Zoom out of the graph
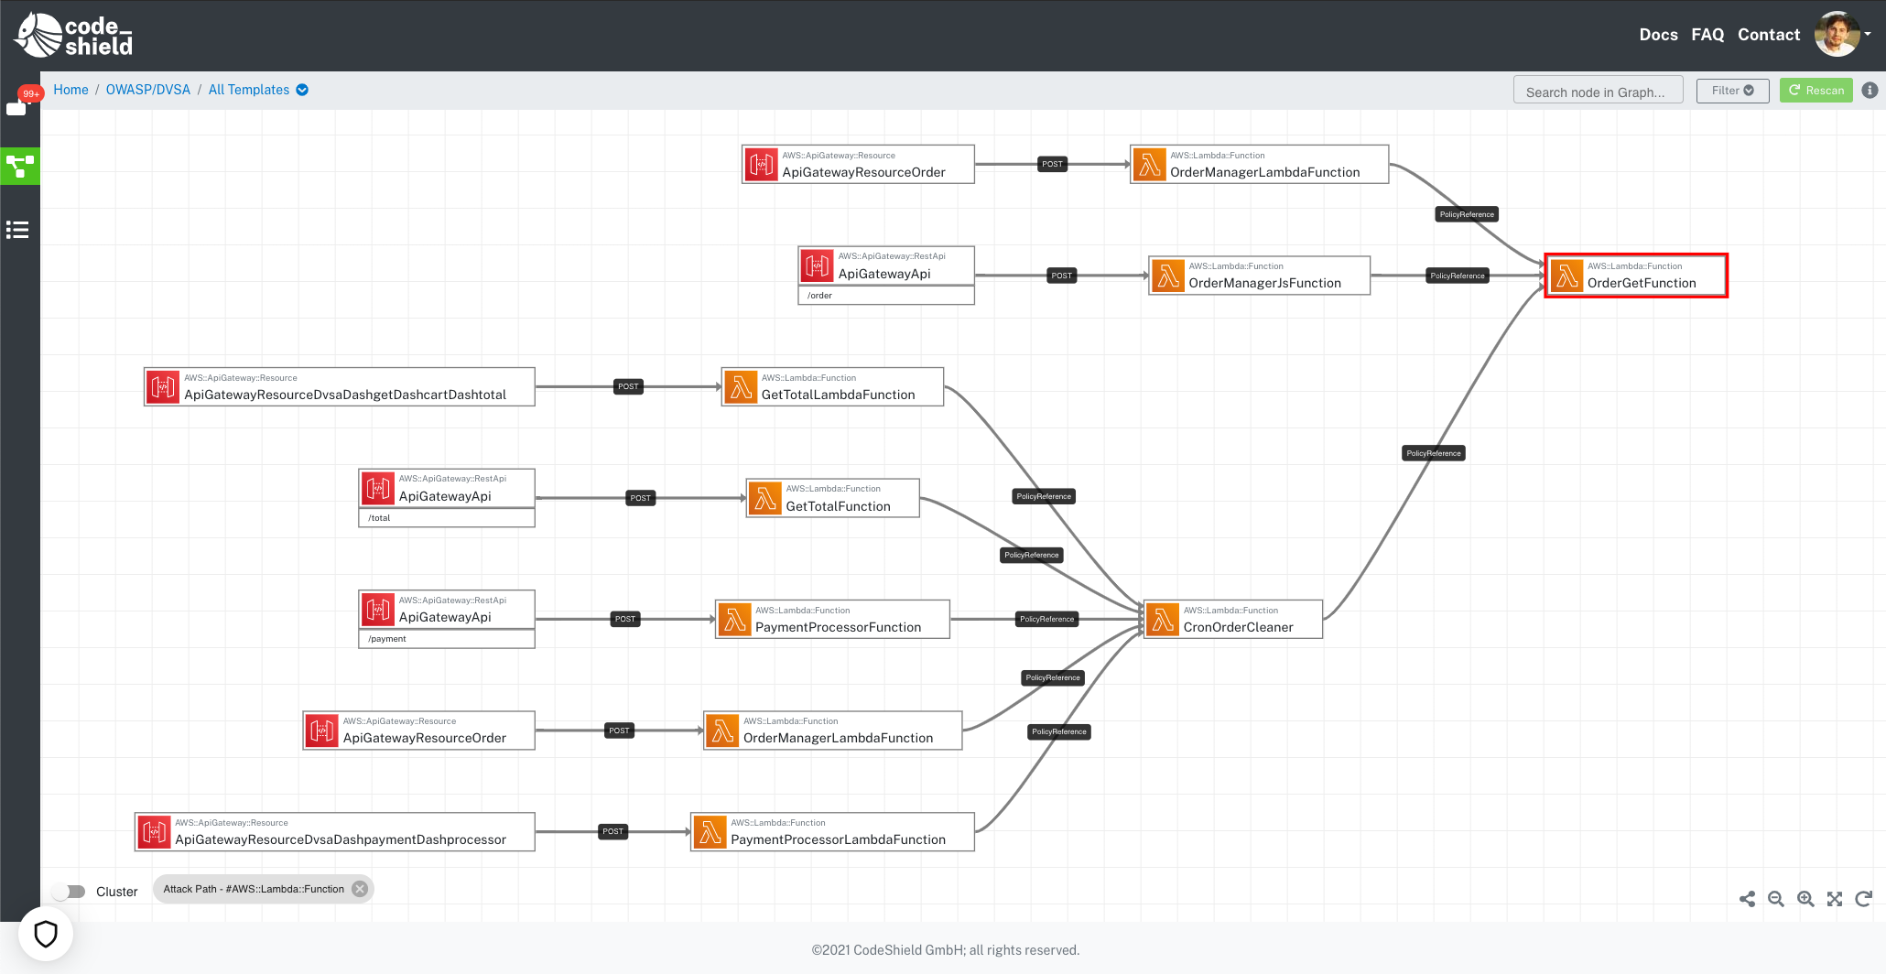This screenshot has width=1886, height=974. click(1776, 899)
